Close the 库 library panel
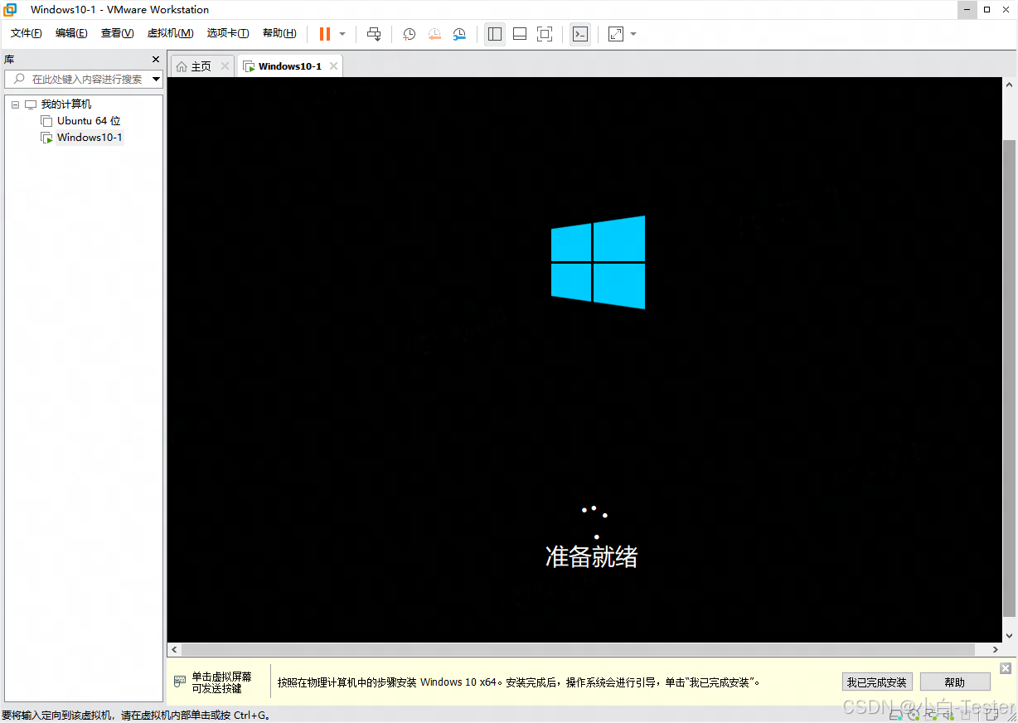Screen dimensions: 1018x723 pos(156,60)
